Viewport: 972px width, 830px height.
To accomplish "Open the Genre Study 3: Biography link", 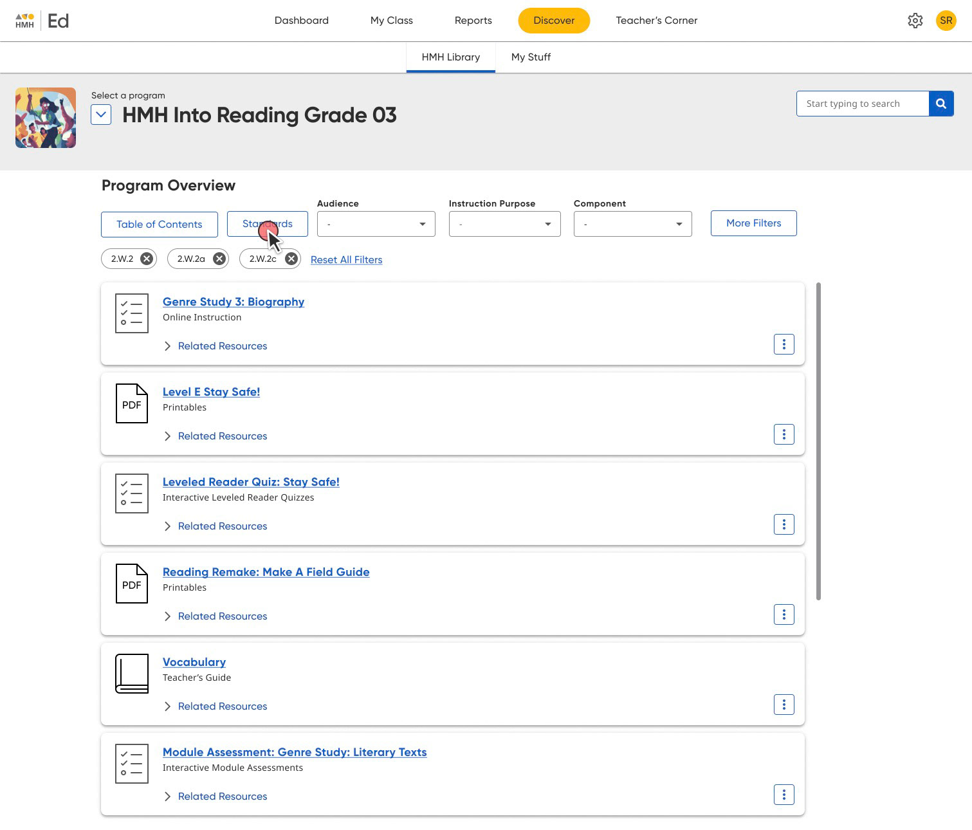I will tap(234, 302).
